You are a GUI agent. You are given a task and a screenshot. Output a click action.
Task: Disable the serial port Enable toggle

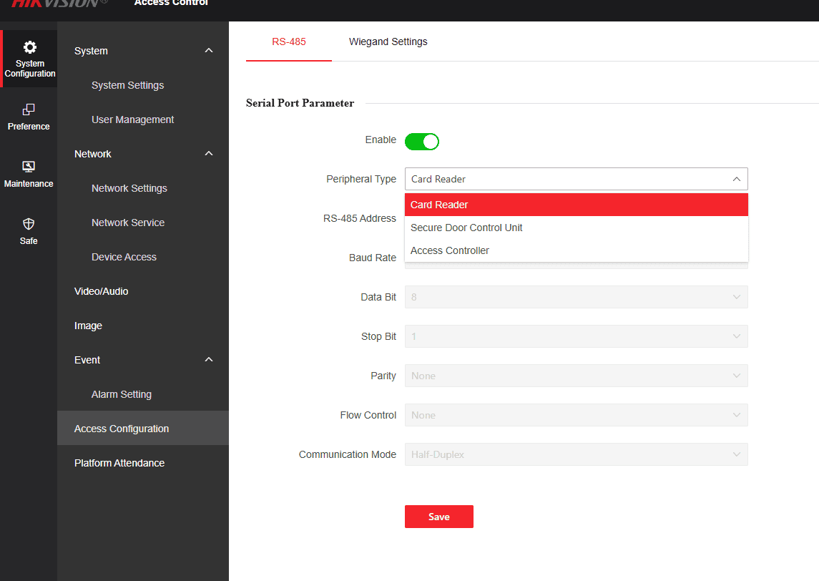pyautogui.click(x=421, y=141)
